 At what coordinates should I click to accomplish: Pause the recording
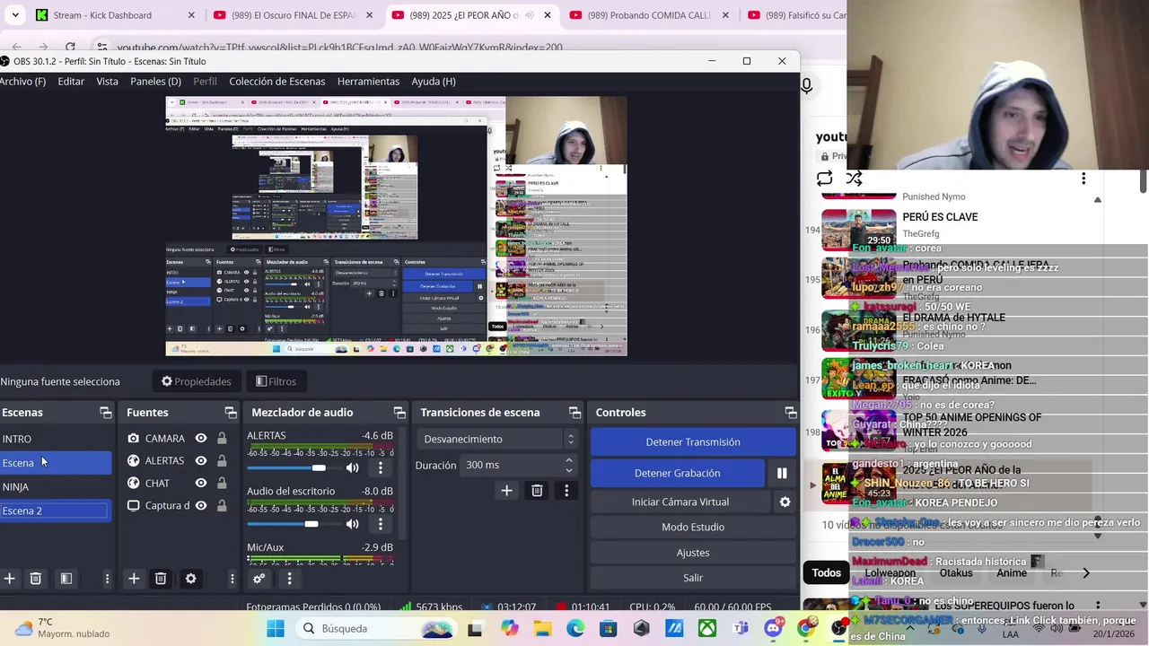point(782,473)
